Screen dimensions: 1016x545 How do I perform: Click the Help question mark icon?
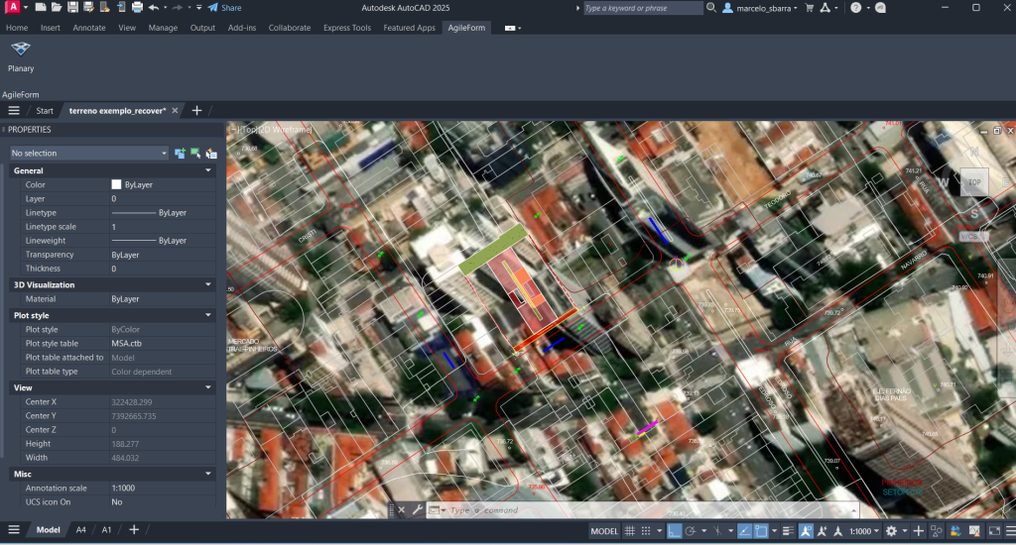(856, 8)
